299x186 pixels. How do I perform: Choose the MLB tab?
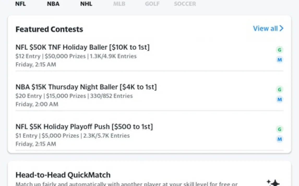tap(119, 4)
